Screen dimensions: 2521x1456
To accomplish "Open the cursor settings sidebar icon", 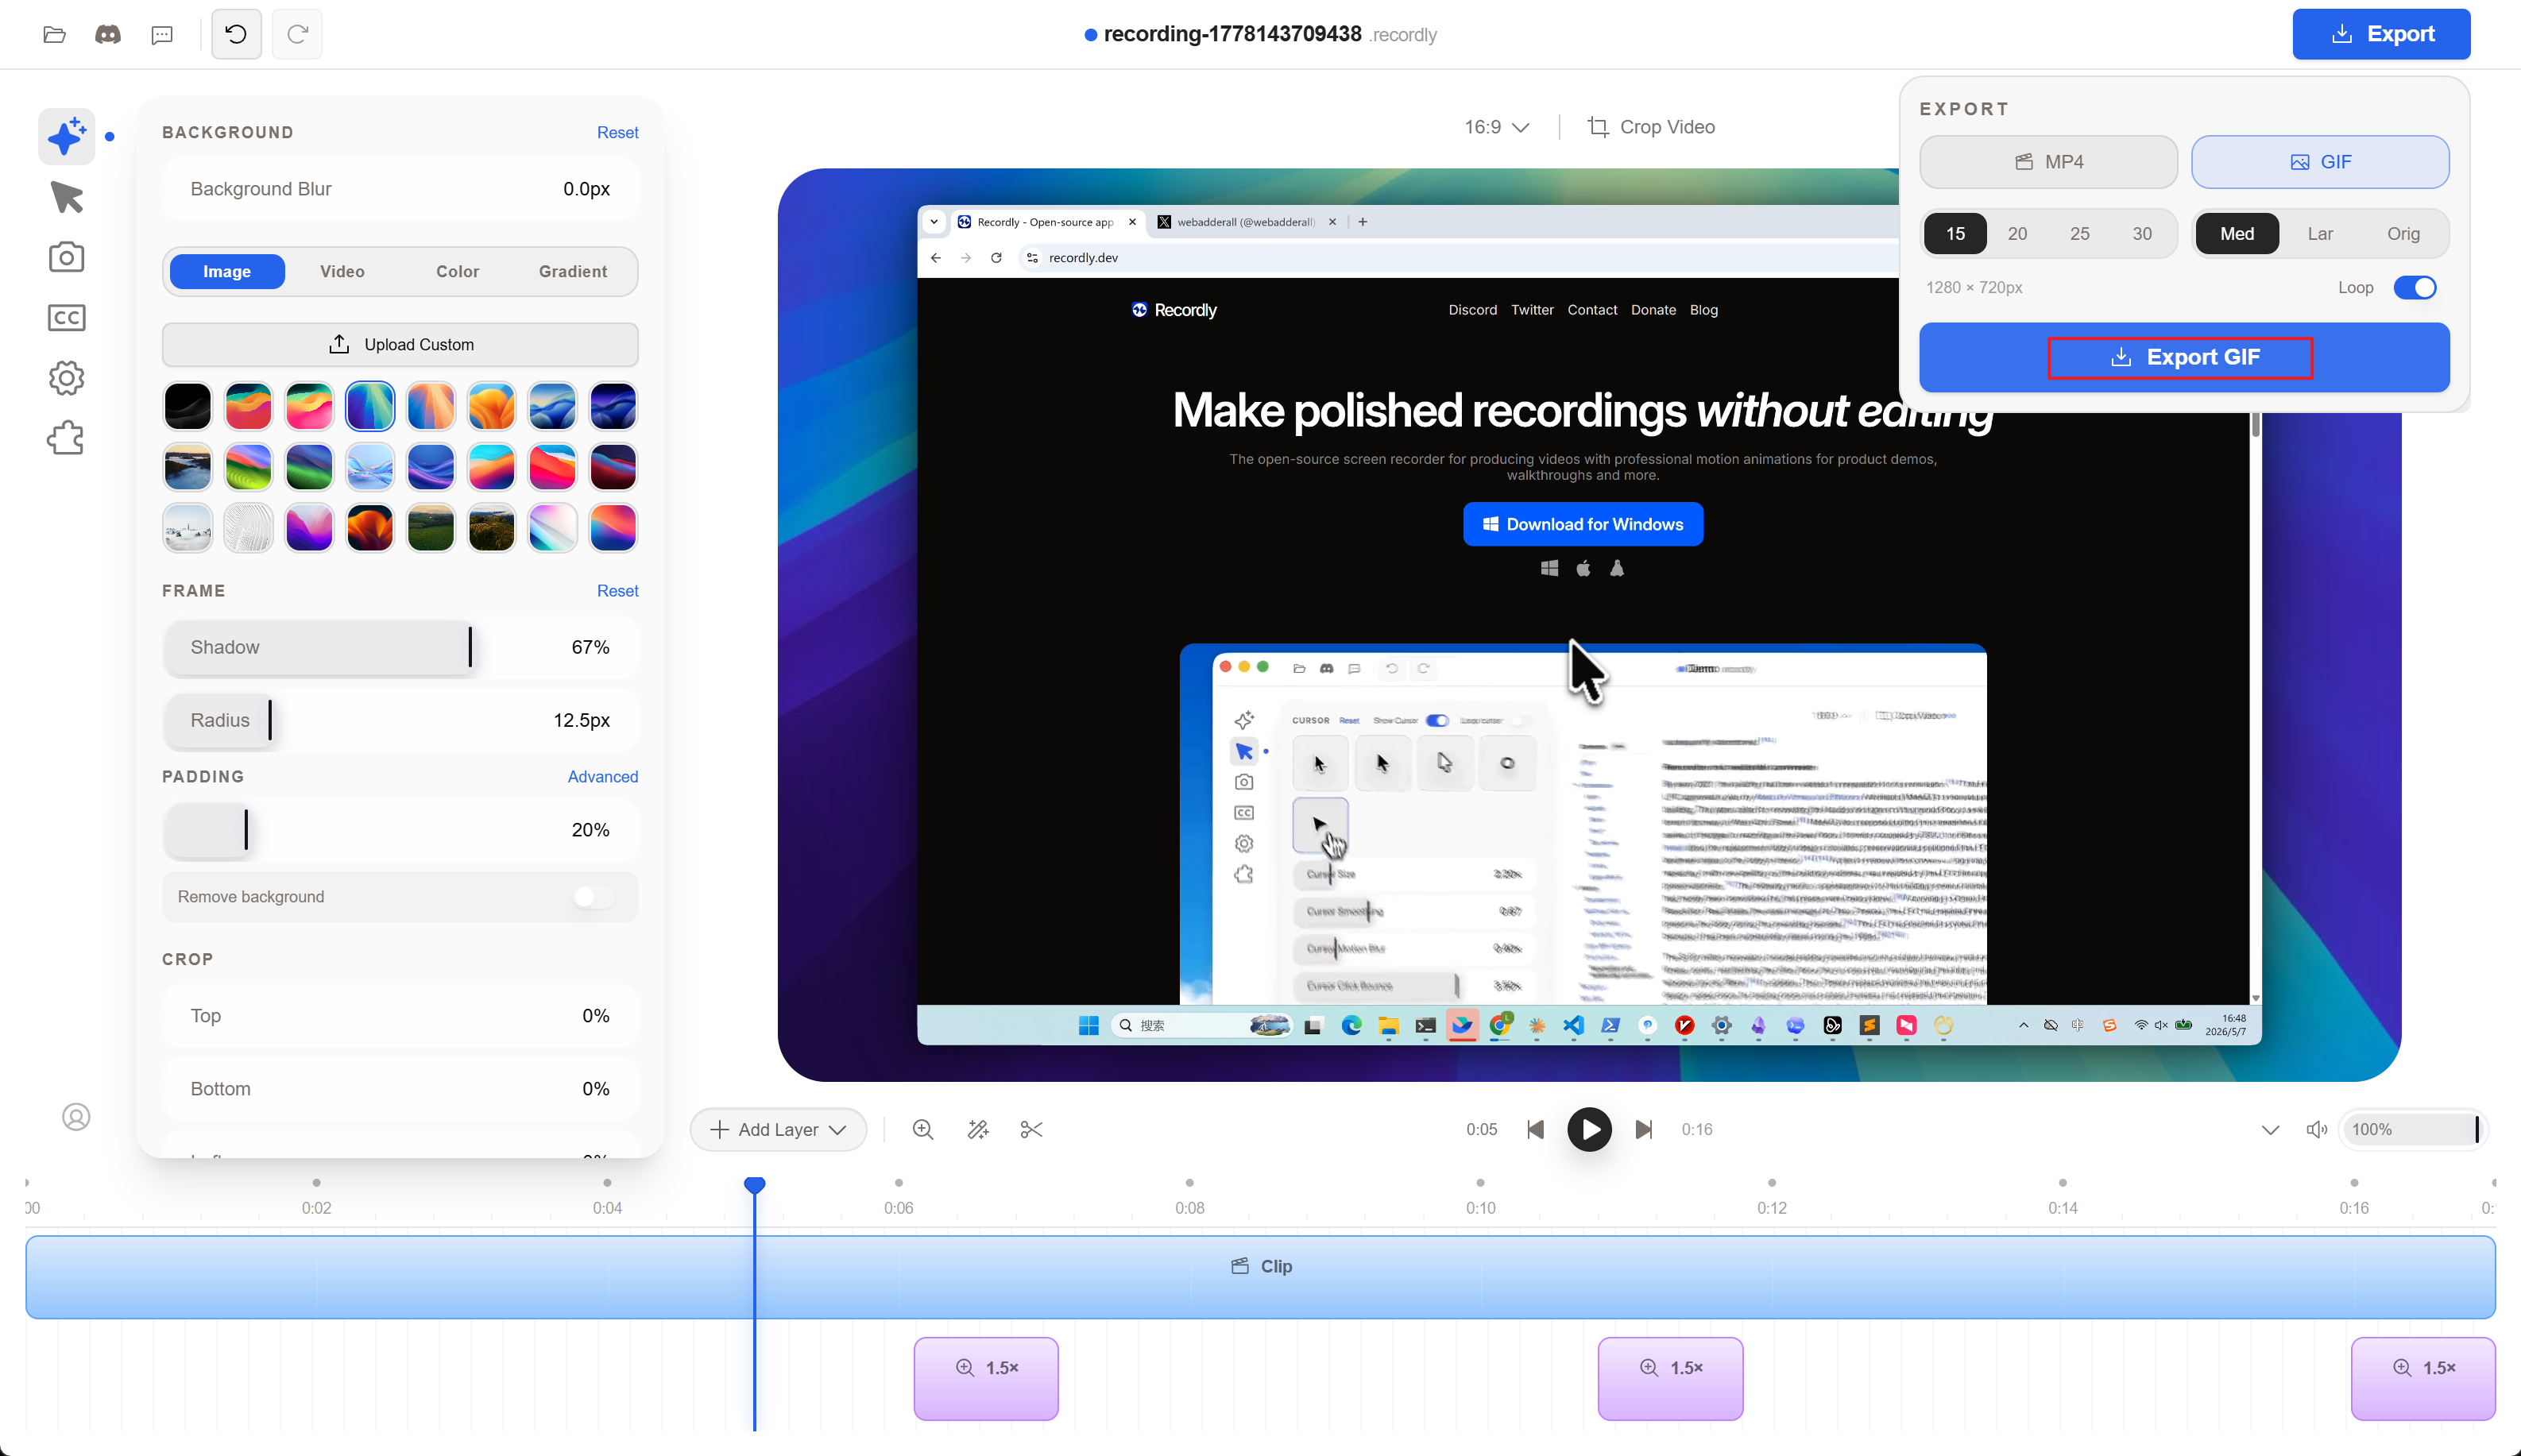I will point(66,197).
